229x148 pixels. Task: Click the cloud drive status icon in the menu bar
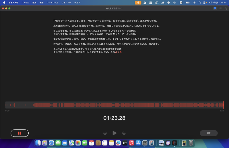(145, 3)
